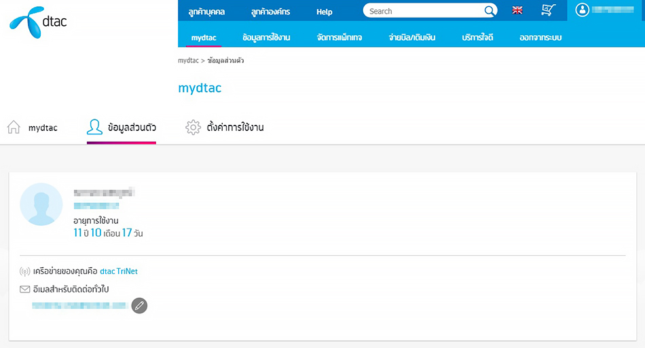Viewport: 645px width, 348px height.
Task: Open ลูกค้าบุคคล menu
Action: coord(206,12)
